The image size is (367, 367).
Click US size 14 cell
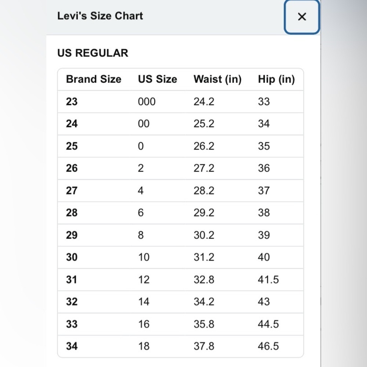click(x=144, y=302)
